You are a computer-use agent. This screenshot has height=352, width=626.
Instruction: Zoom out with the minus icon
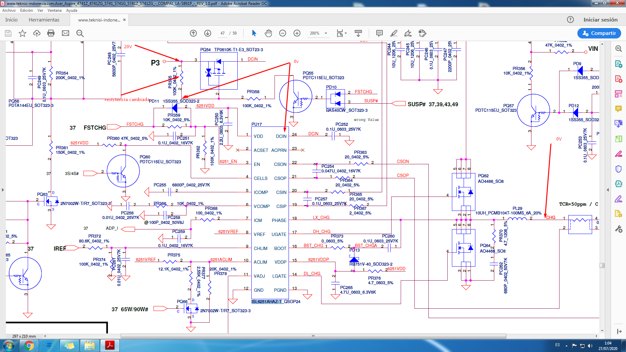[283, 33]
